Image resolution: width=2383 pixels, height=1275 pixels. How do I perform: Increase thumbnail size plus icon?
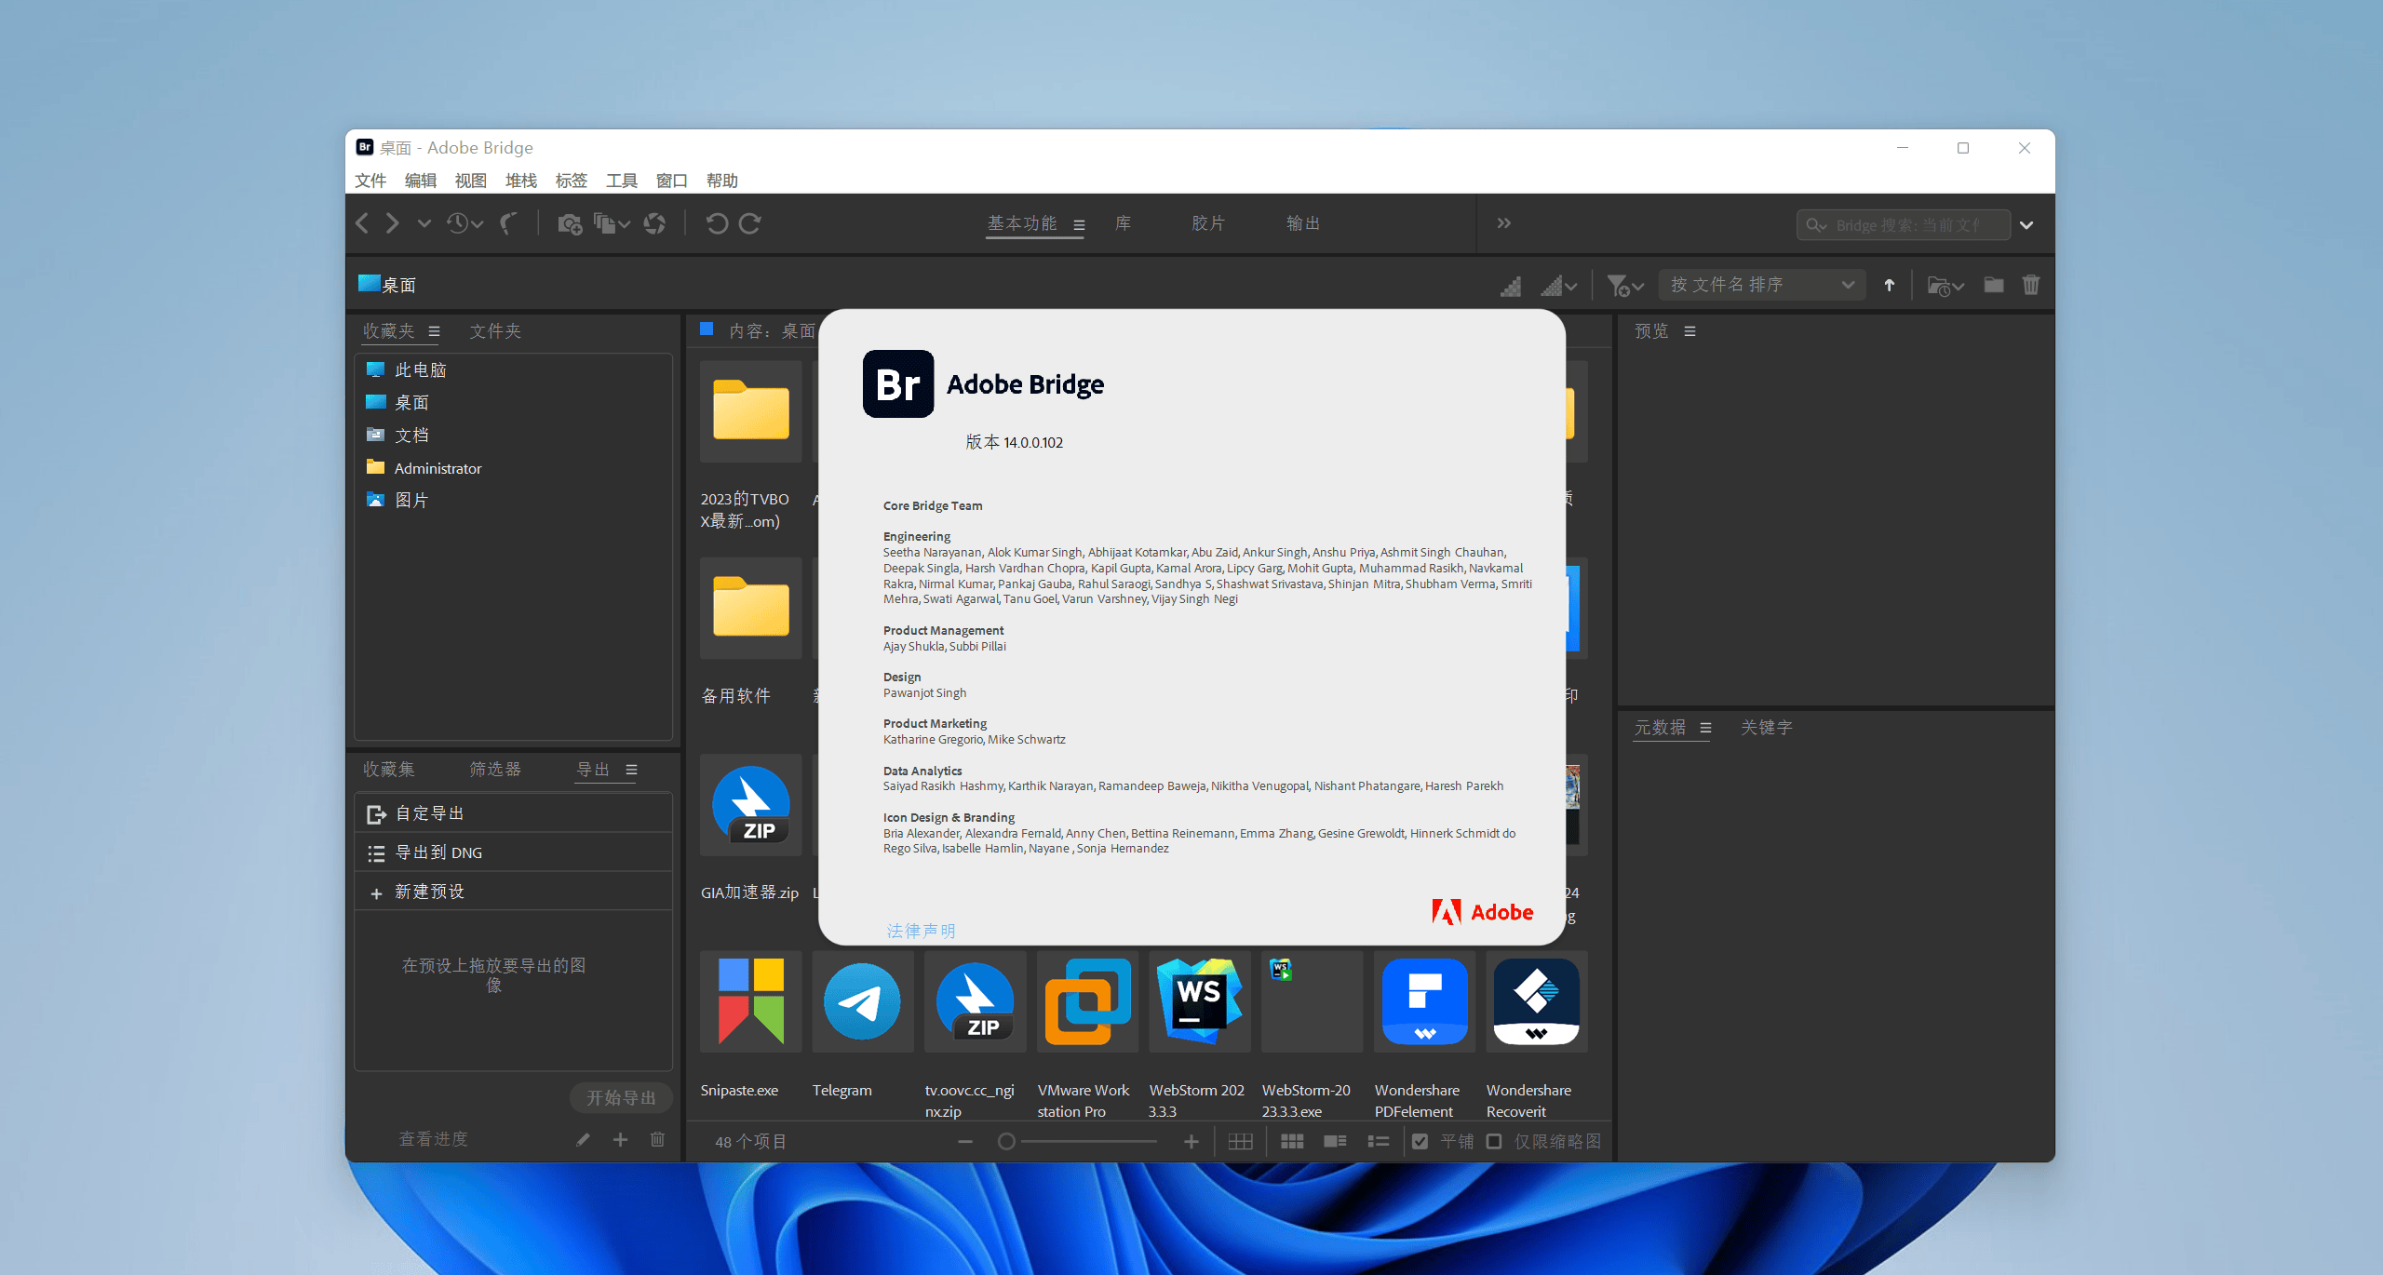1191,1142
